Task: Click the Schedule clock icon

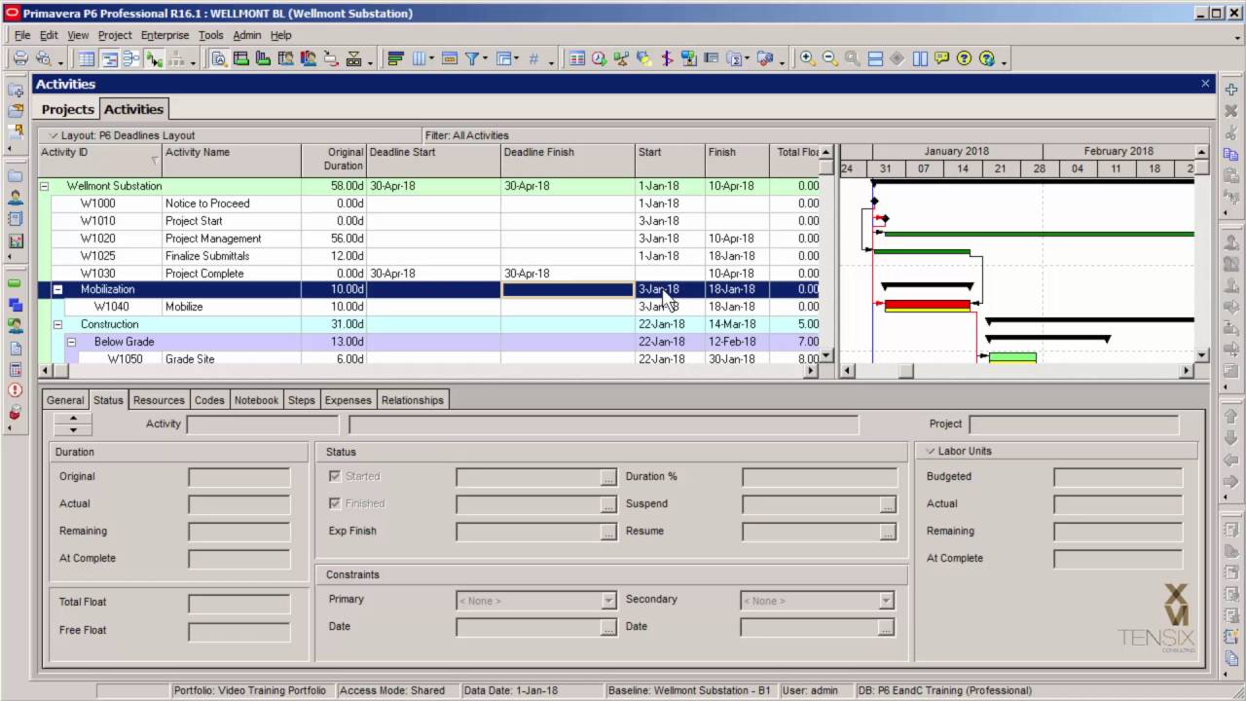Action: (599, 58)
